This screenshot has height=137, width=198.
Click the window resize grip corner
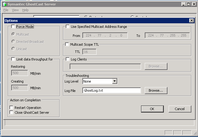click(195, 133)
